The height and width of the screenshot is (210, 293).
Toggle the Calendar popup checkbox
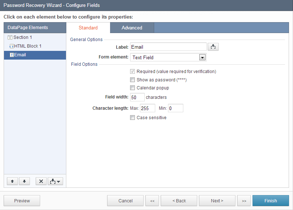[133, 88]
